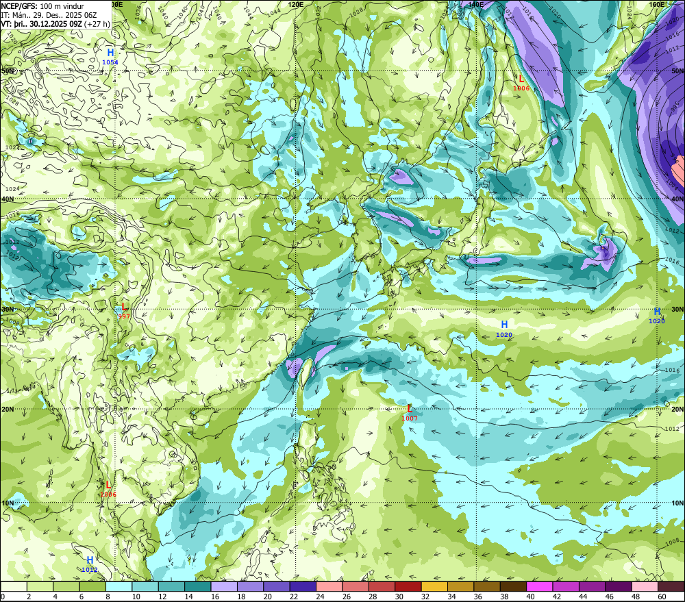
Task: Click the 'NCEP/GFS: 100 m vindur' title text
Action: pos(42,6)
